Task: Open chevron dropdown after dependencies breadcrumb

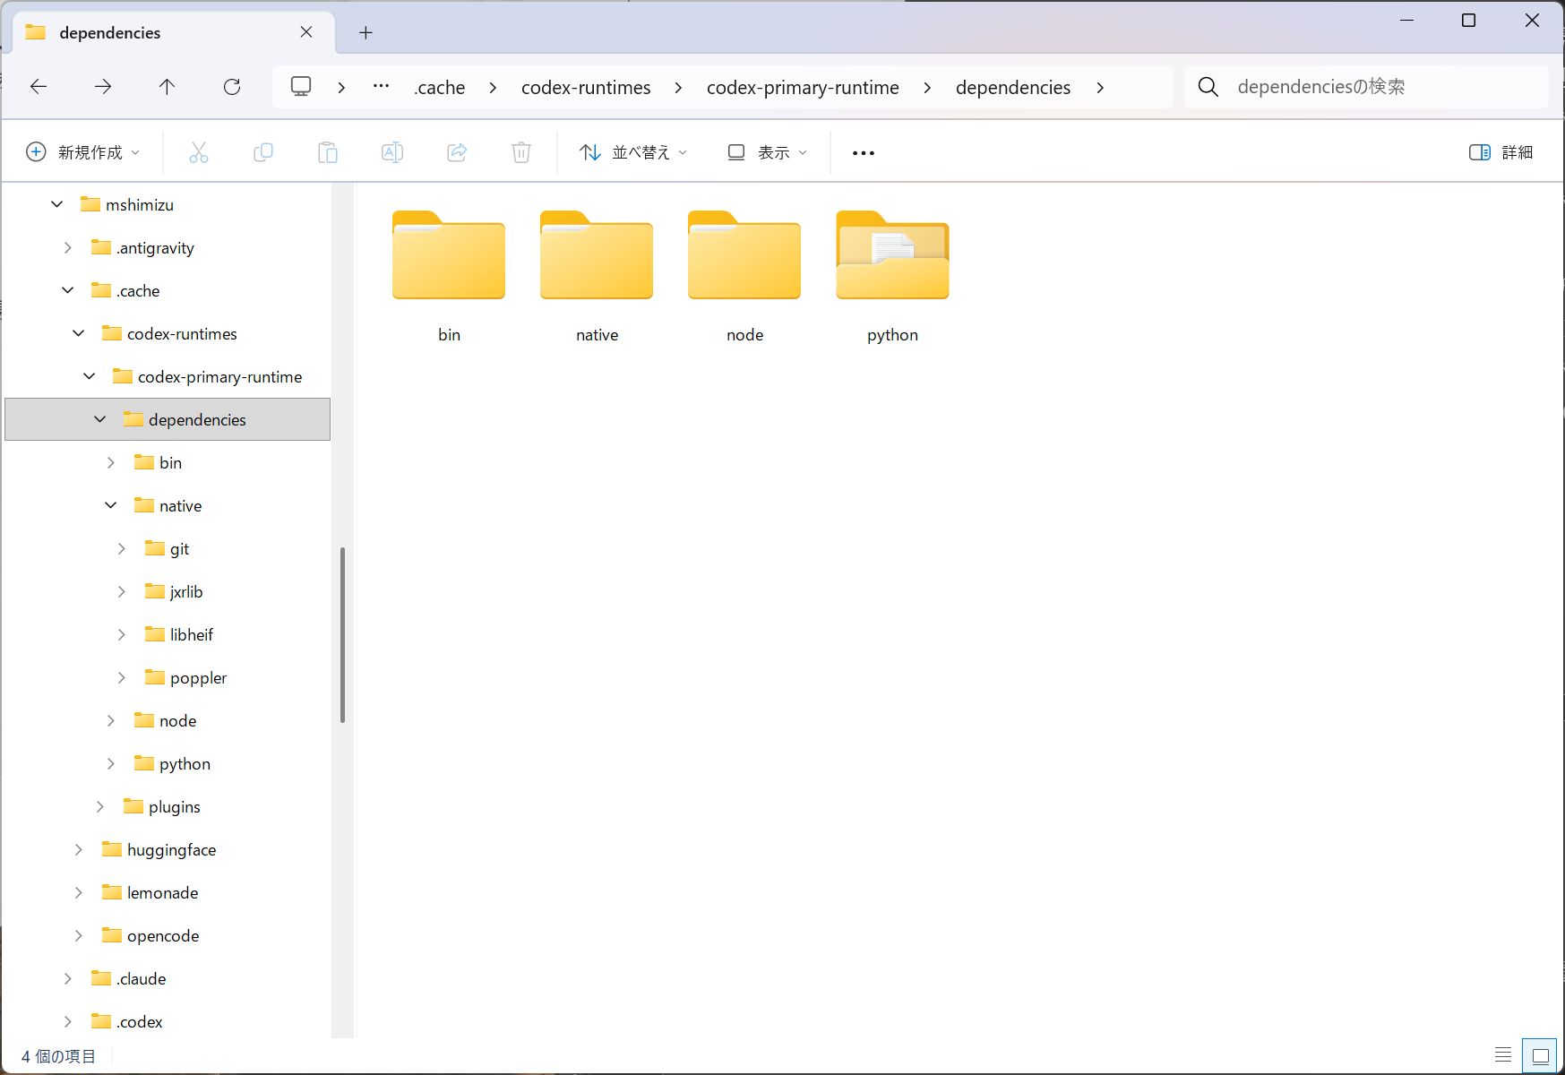Action: pyautogui.click(x=1100, y=87)
